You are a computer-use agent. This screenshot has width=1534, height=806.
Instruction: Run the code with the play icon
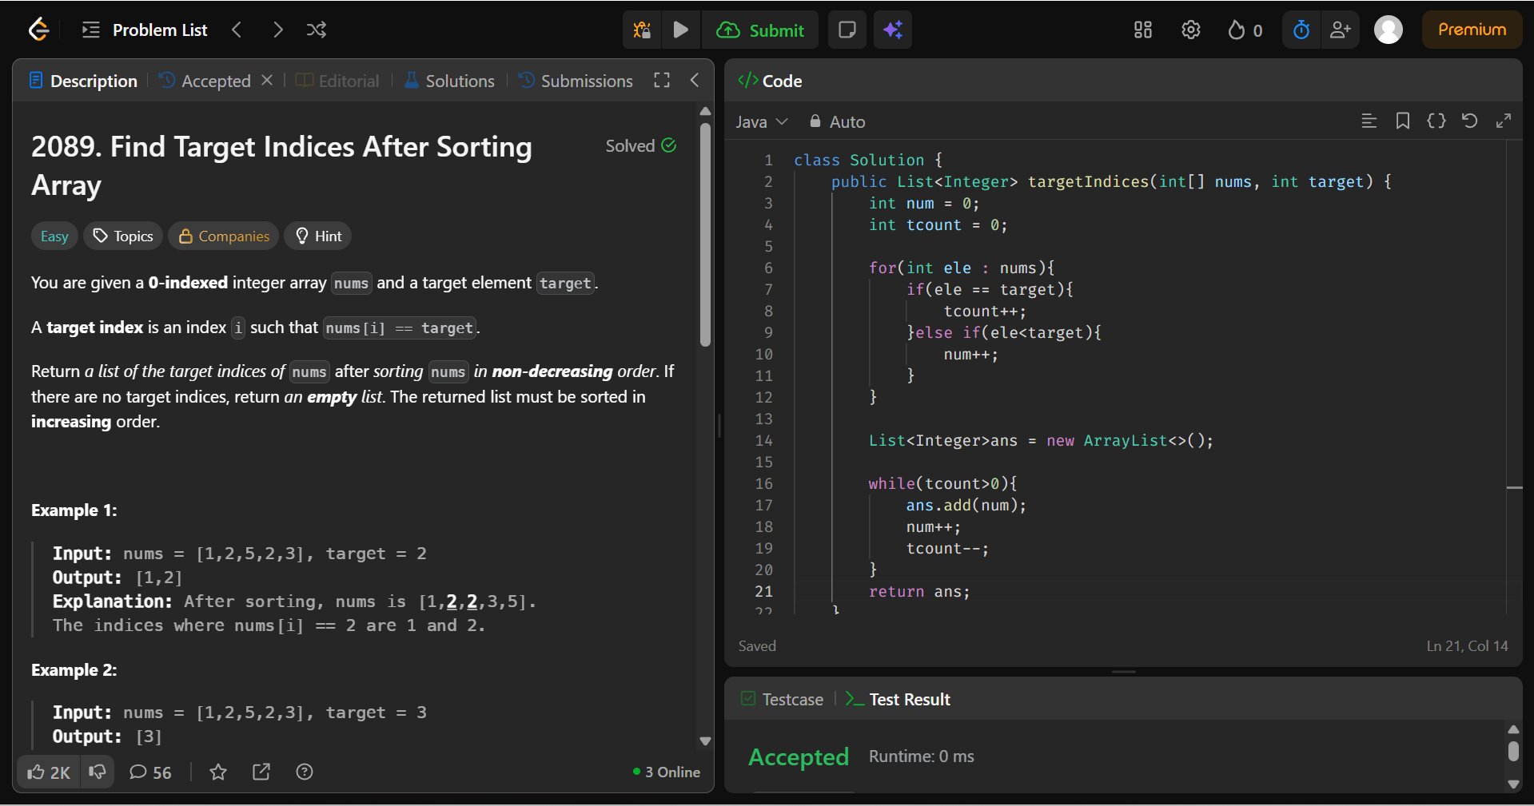[x=681, y=30]
